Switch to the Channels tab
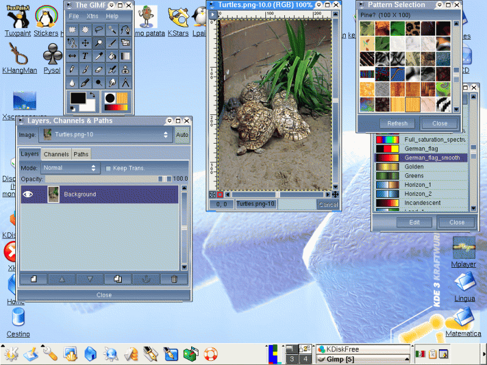The height and width of the screenshot is (365, 487). (x=56, y=155)
